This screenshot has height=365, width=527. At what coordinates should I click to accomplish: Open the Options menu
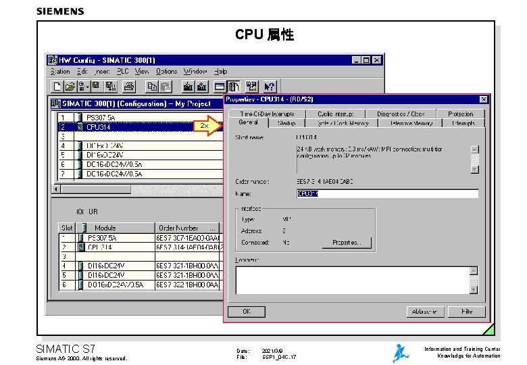(166, 71)
